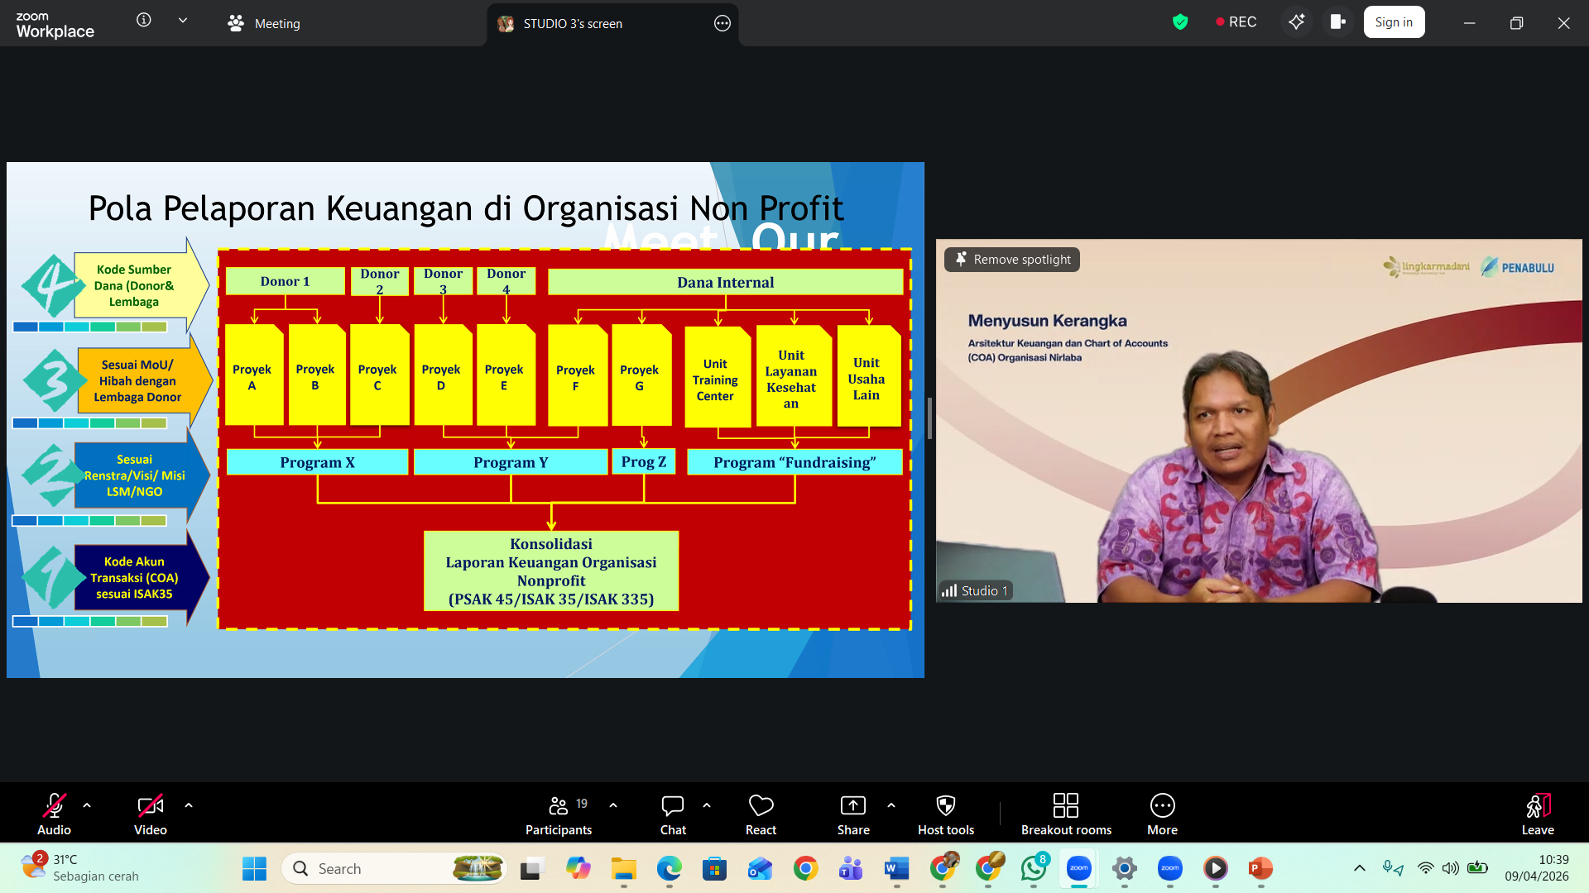Click Remove spotlight button
1589x893 pixels.
[x=1012, y=260]
